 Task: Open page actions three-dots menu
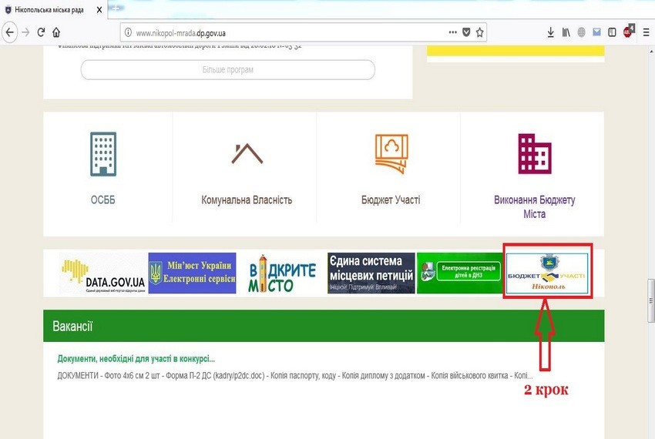tap(453, 32)
